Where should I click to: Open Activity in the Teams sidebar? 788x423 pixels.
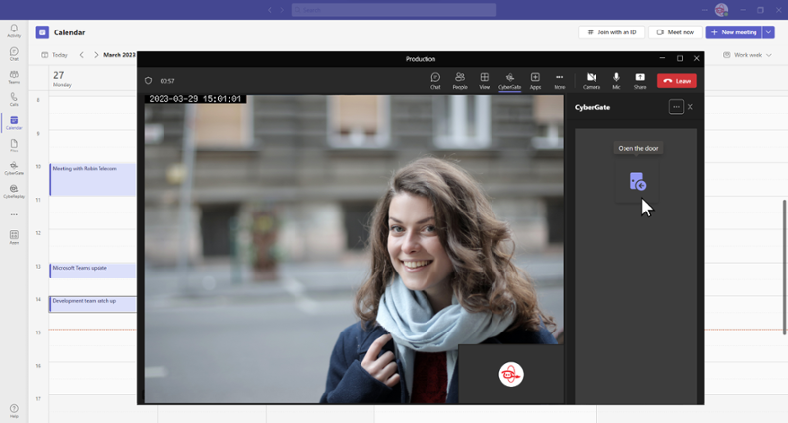14,30
